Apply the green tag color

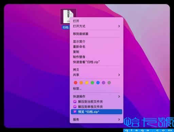pyautogui.click(x=92, y=83)
